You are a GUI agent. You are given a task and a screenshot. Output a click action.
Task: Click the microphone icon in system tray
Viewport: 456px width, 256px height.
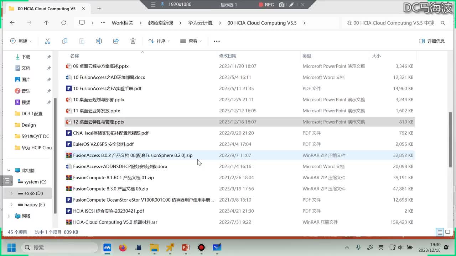coord(358,247)
